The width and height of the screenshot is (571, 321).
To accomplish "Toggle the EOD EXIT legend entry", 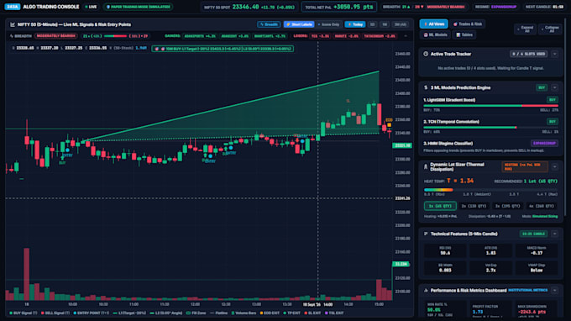I will pyautogui.click(x=270, y=313).
